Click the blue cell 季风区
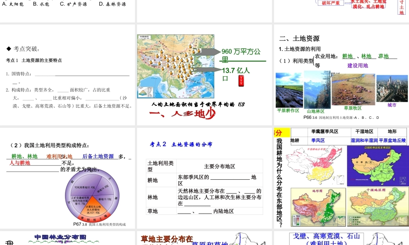This screenshot has width=409, height=245. pos(318,140)
